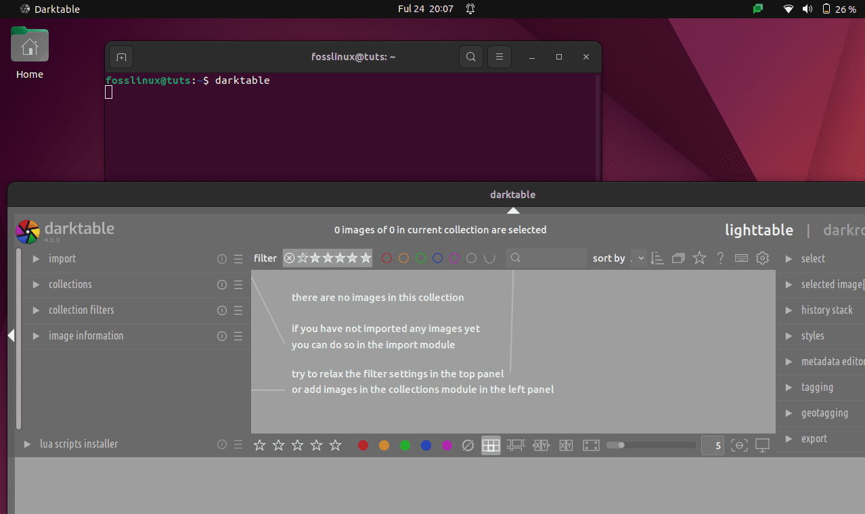Toggle image grouping with the stacked frames icon
Screen dimensions: 865x514
678,258
